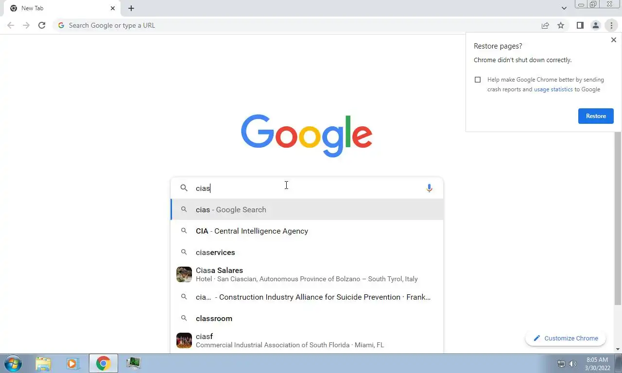
Task: Select the Ciasa Salares hotel suggestion
Action: click(307, 274)
